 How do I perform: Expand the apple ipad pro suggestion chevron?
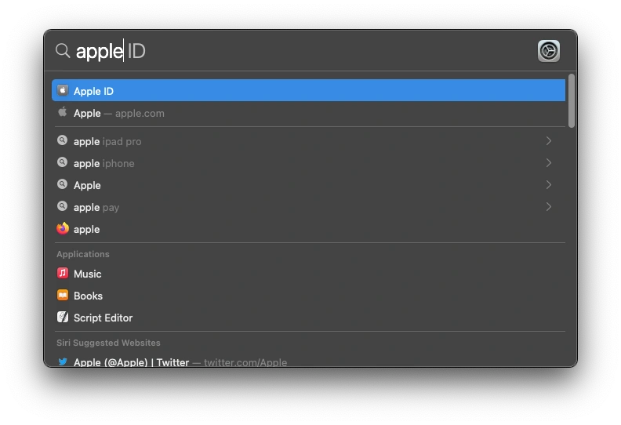(x=549, y=141)
